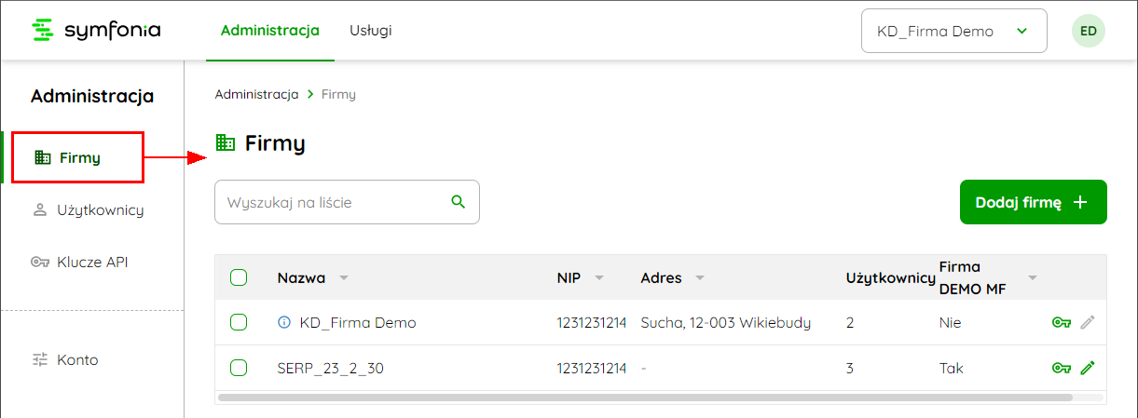Switch to the Usługi tab
Viewport: 1138px width, 418px height.
(371, 31)
